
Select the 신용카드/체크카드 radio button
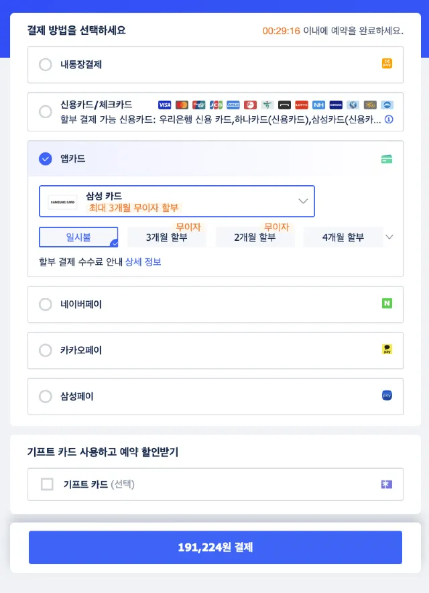(x=46, y=111)
